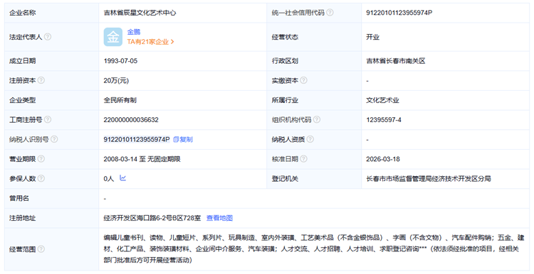Click help icon next to 统一社会信用代码

pos(330,13)
